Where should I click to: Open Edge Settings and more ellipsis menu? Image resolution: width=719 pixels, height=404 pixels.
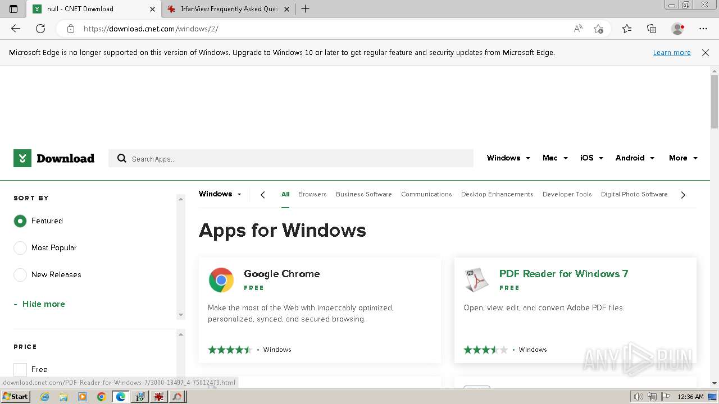[x=703, y=29]
